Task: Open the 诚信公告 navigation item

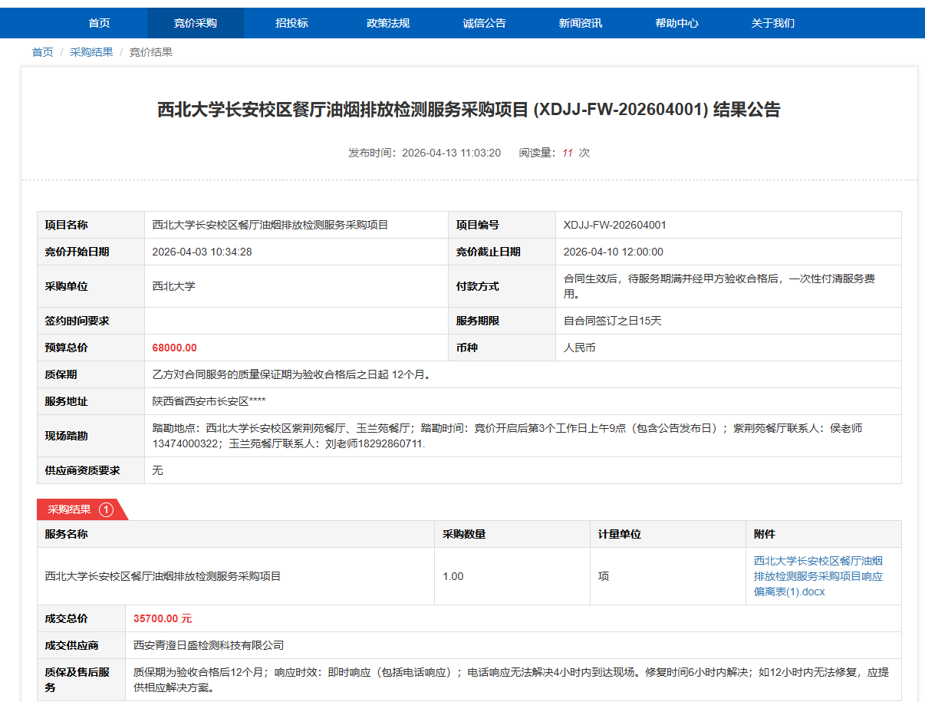Action: [x=484, y=23]
